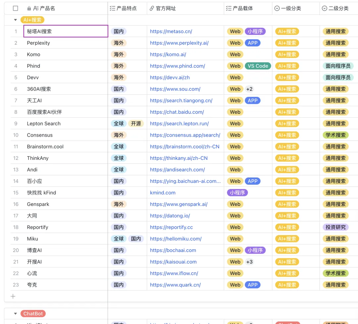358x324 pixels.
Task: Open the search.tiangong.cn link
Action: click(181, 100)
